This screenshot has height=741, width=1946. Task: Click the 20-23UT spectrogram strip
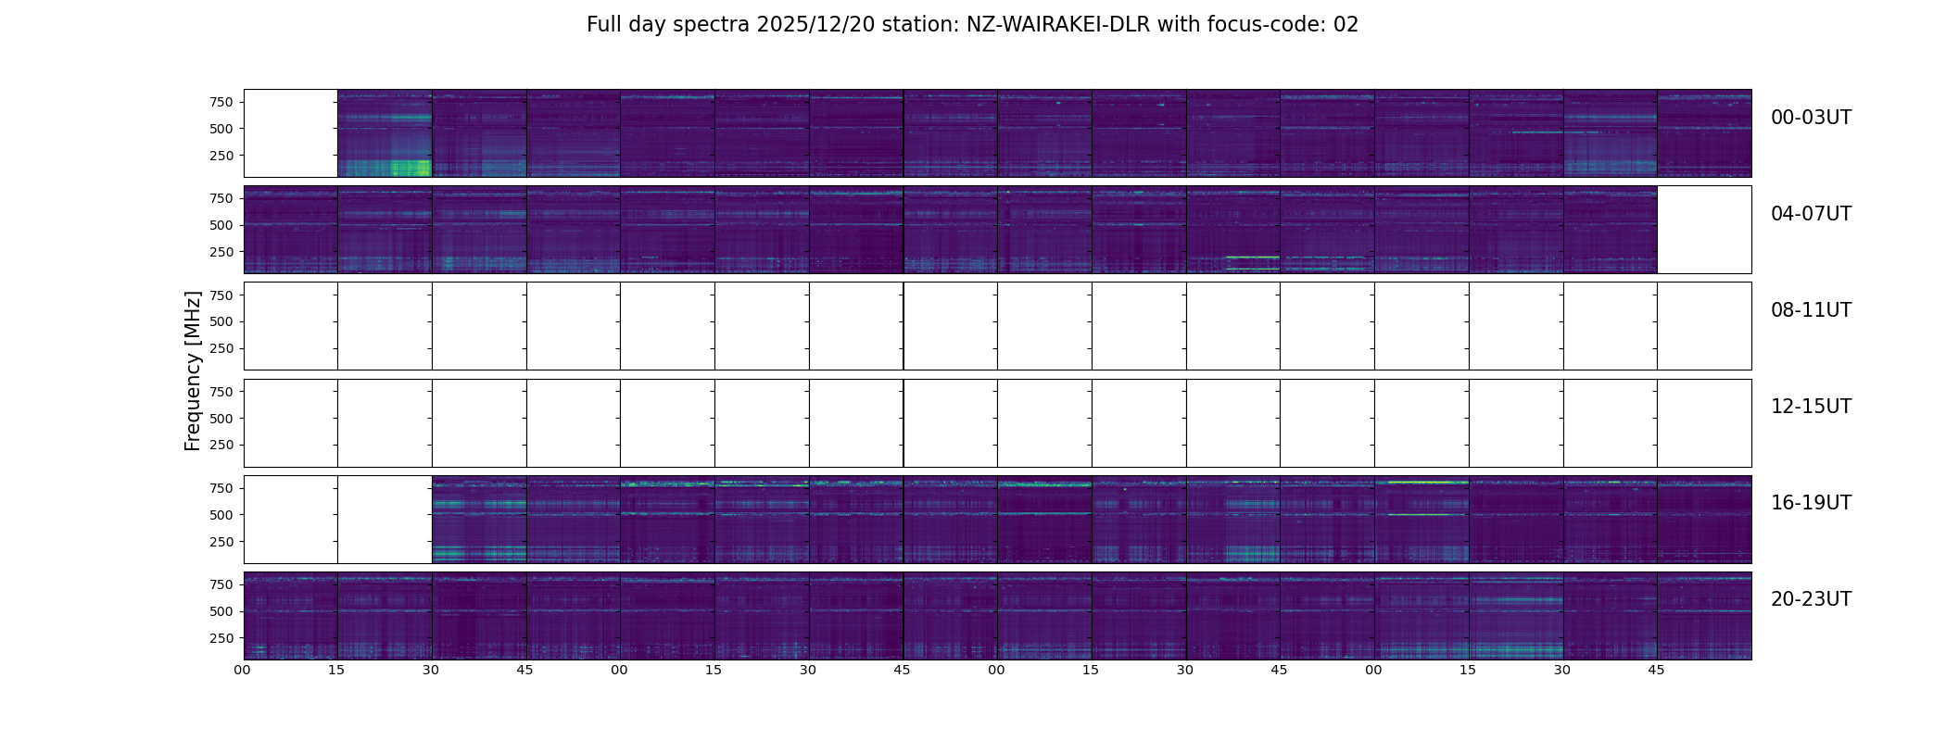(997, 616)
